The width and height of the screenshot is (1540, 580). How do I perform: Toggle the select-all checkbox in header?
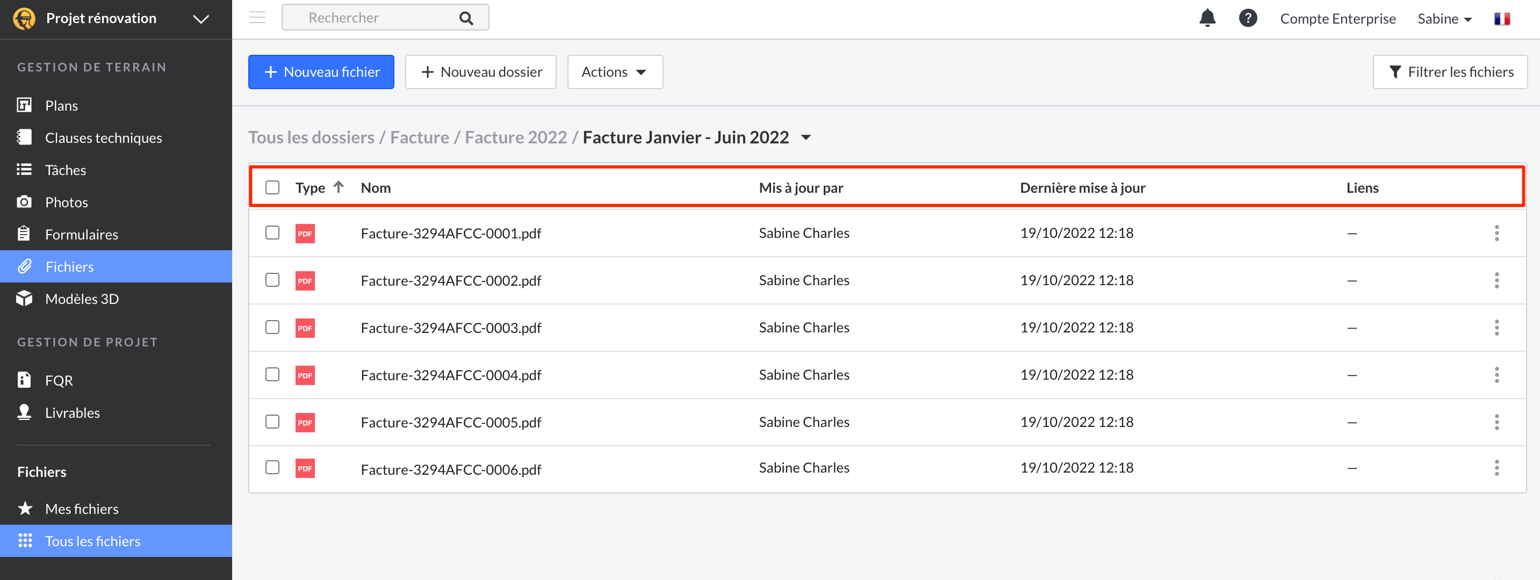[272, 187]
